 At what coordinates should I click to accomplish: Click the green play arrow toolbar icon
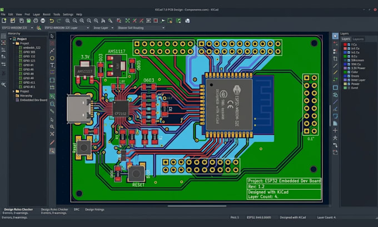tap(163, 21)
